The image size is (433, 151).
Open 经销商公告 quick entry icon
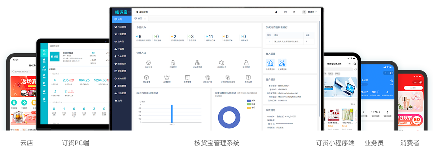point(222,63)
